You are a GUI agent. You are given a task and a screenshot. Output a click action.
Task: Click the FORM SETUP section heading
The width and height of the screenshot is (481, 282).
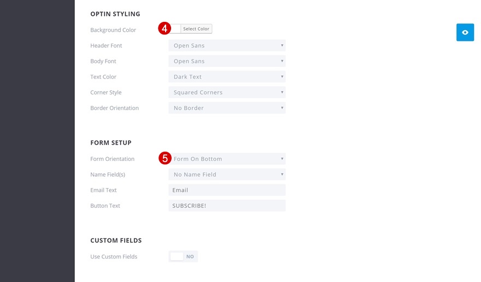coord(111,143)
